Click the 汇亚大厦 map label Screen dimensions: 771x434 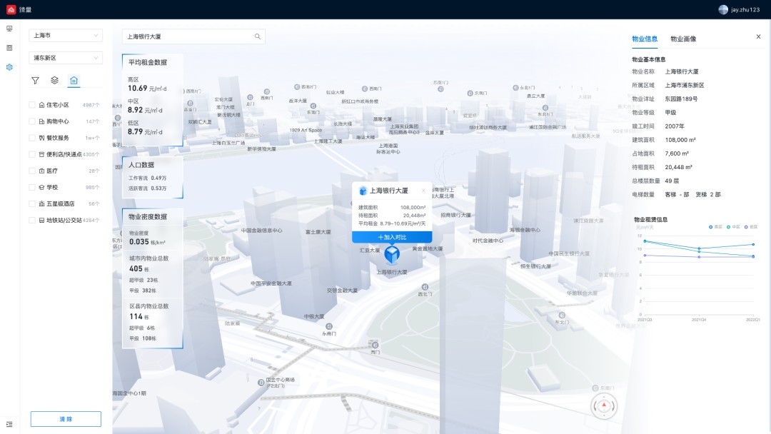pyautogui.click(x=369, y=250)
